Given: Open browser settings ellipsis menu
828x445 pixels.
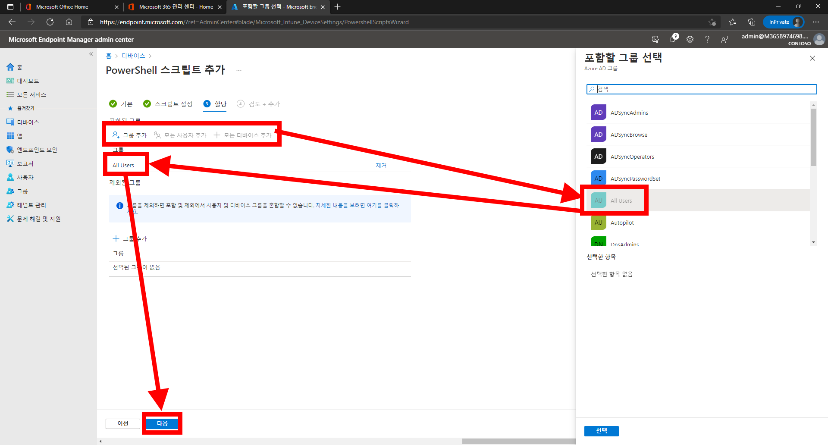Looking at the screenshot, I should [x=816, y=22].
